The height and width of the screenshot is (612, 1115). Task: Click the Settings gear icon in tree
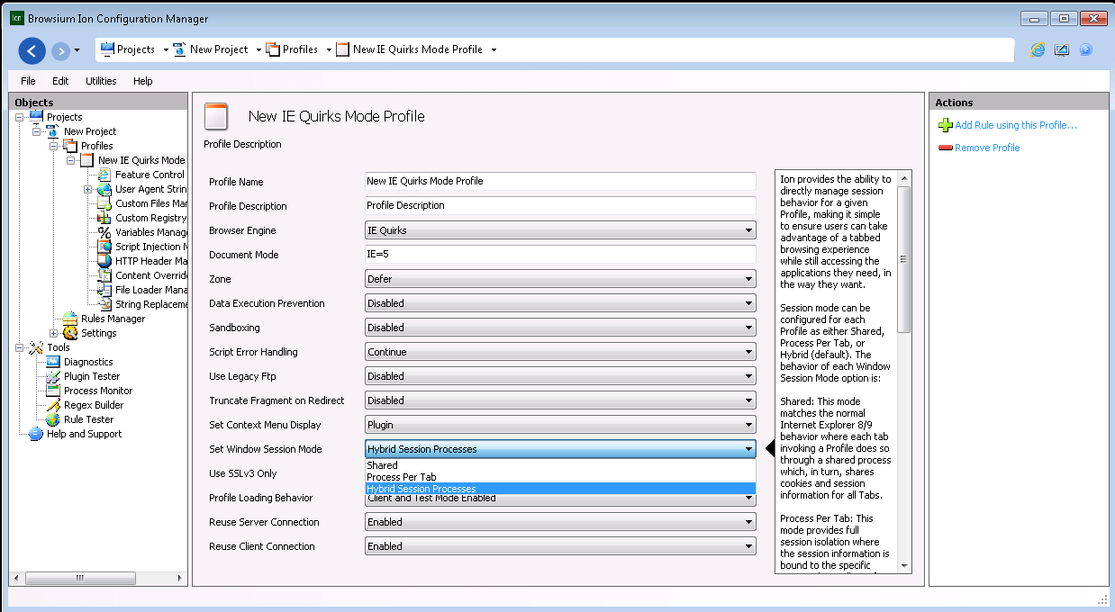tap(70, 333)
